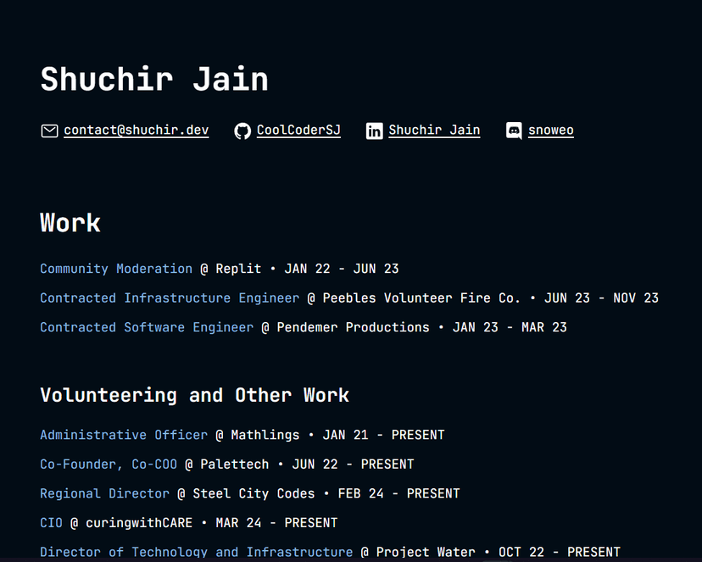The height and width of the screenshot is (562, 702).
Task: Click the LinkedIn logo icon
Action: [x=374, y=131]
